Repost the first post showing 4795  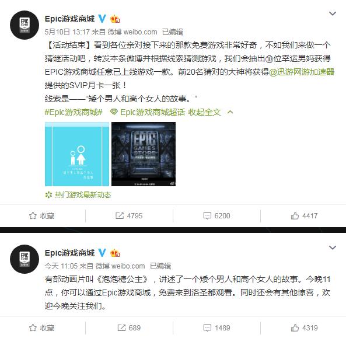point(129,215)
